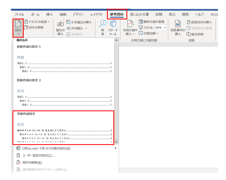
Task: Click 文末脚注の挿入 endnote icon
Action: point(69,22)
